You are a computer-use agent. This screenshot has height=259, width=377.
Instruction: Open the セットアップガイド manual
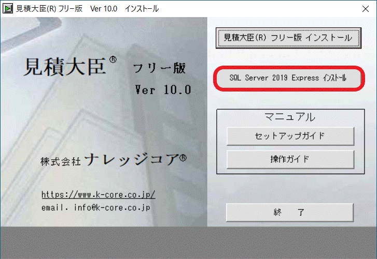pyautogui.click(x=290, y=136)
